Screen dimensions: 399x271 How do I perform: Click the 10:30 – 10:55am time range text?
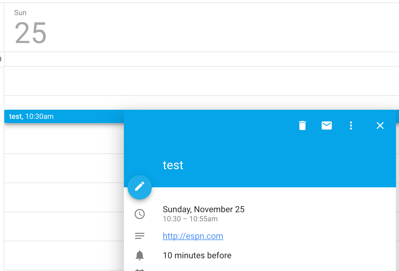coord(190,219)
